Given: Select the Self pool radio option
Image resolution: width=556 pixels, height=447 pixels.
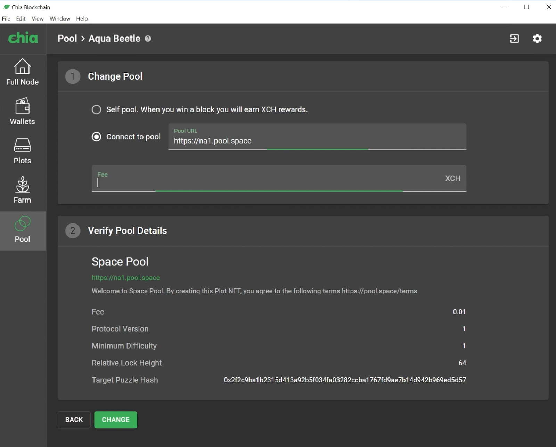Looking at the screenshot, I should pyautogui.click(x=97, y=109).
